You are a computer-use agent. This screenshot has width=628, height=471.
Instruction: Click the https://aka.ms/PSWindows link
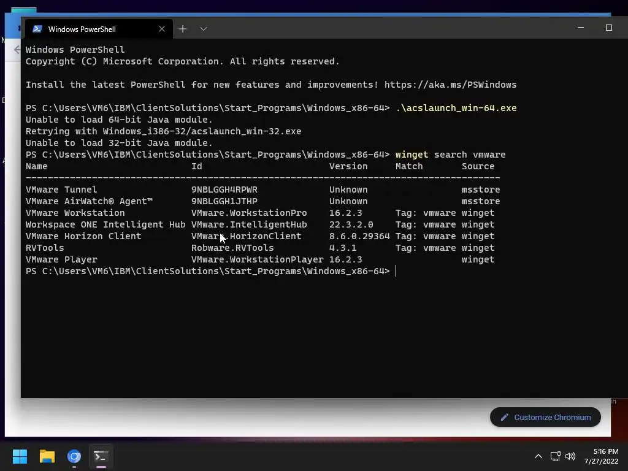tap(451, 85)
